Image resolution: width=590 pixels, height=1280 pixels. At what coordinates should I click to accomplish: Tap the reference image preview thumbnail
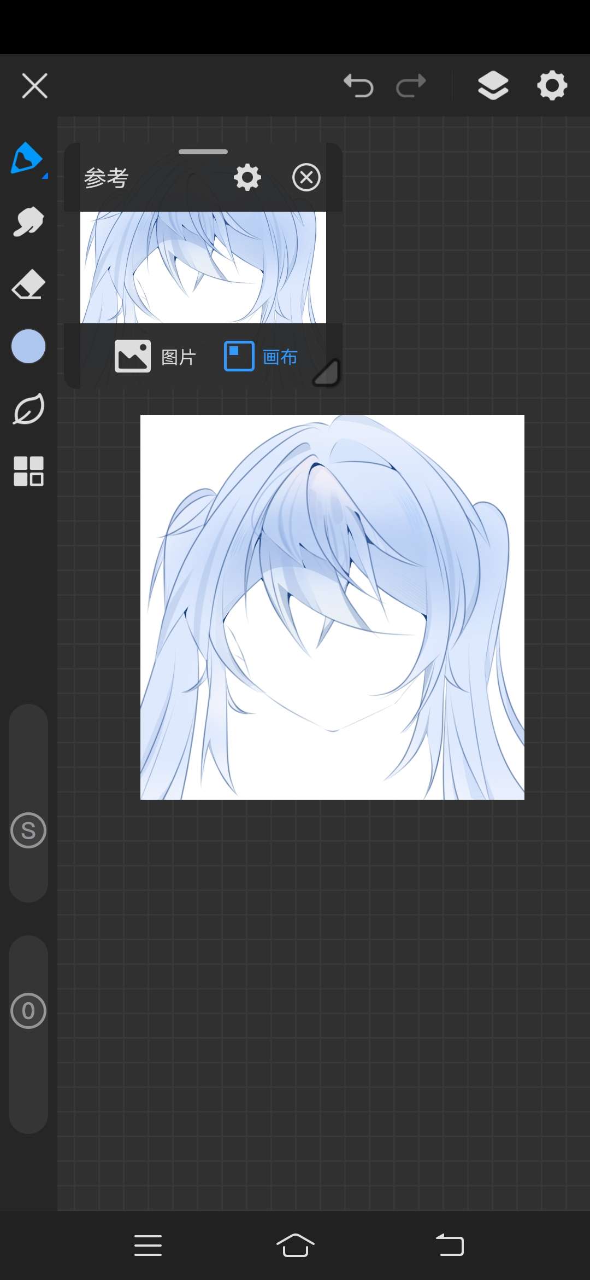pos(203,267)
